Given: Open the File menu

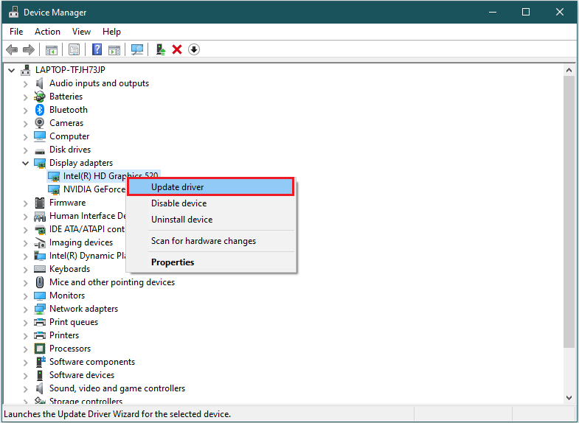Looking at the screenshot, I should [x=16, y=32].
